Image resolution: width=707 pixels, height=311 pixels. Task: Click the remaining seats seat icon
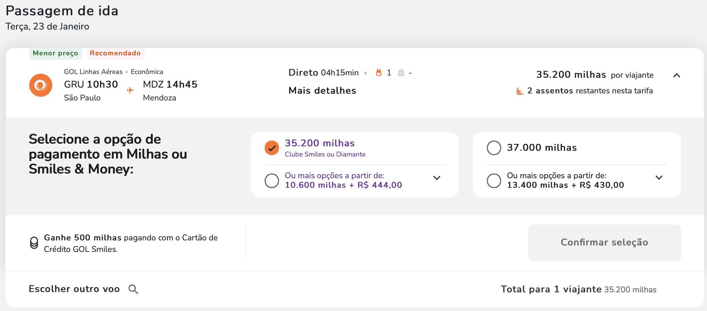tap(520, 91)
